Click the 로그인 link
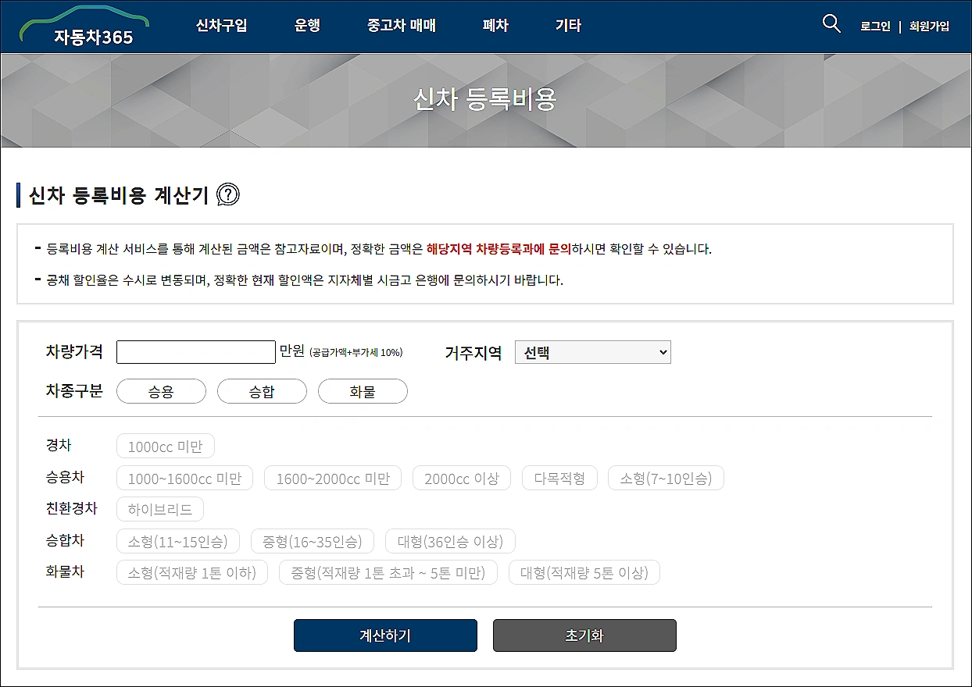Screen dimensions: 972x687 875,25
